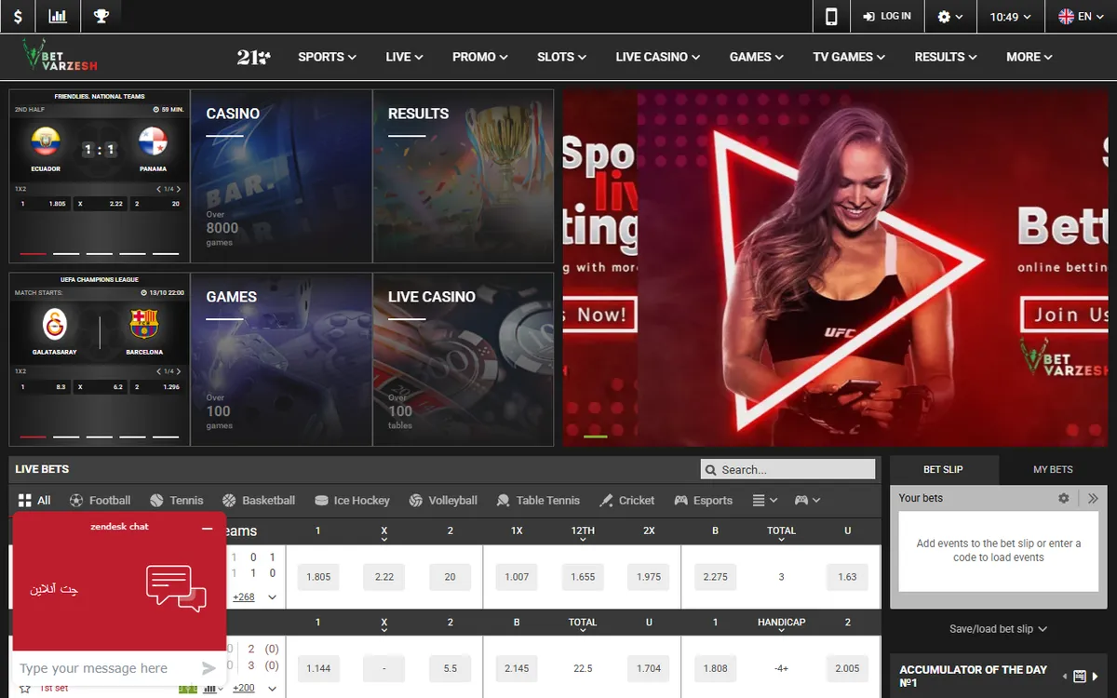Expand the LIVE menu
This screenshot has height=698, width=1117.
coord(404,57)
